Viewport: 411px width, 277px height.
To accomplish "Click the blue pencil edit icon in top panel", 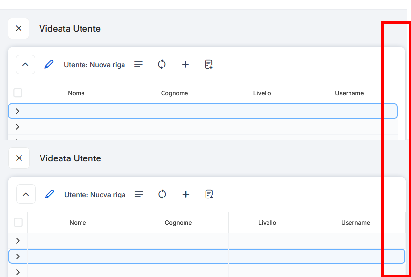I will tap(49, 64).
